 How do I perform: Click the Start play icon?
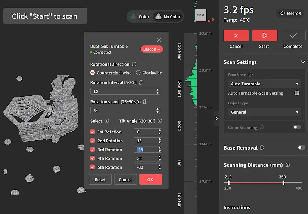(x=265, y=35)
